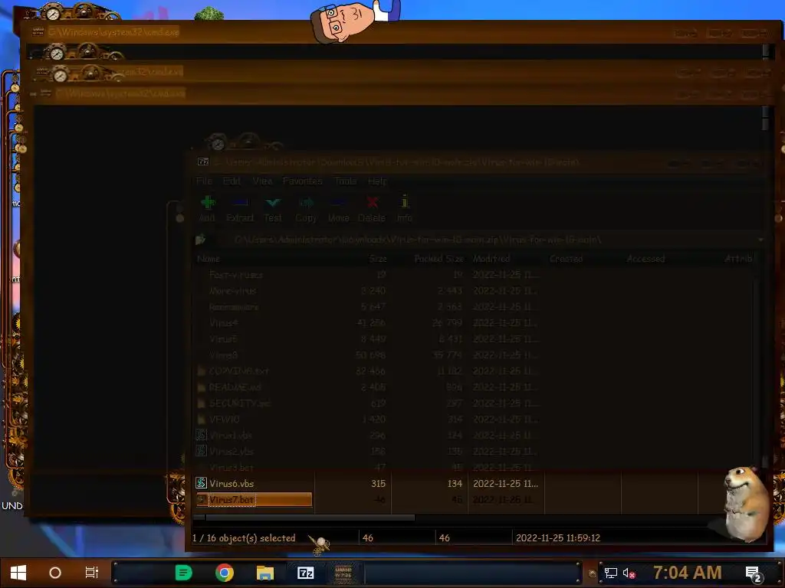This screenshot has width=785, height=588.
Task: Sort by the Packed Size column header
Action: tap(439, 259)
